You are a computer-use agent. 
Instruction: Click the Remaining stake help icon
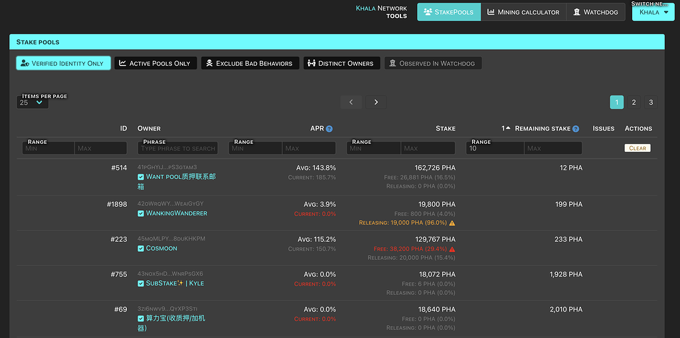pyautogui.click(x=576, y=129)
